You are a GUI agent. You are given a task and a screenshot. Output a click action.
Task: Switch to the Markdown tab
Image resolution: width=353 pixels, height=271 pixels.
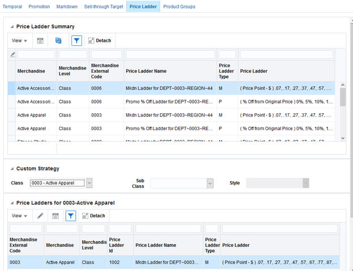(x=67, y=7)
